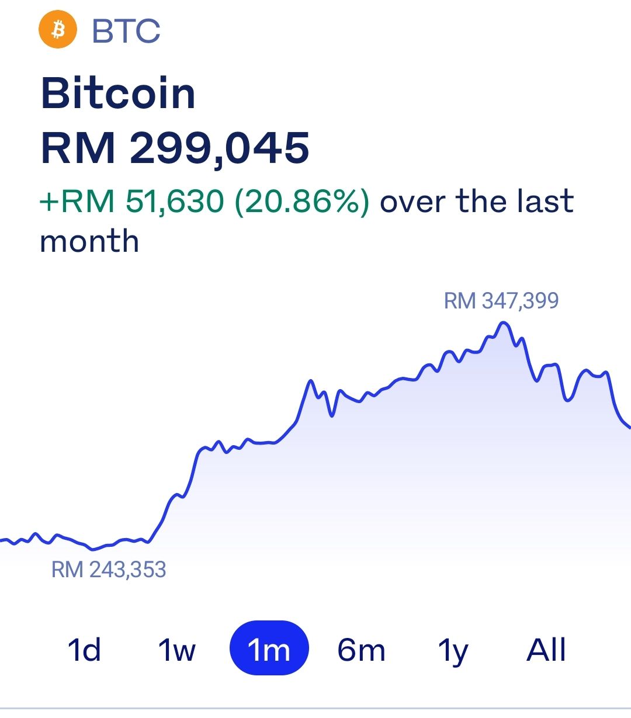
Task: Click the 'over the last' period text
Action: (477, 202)
